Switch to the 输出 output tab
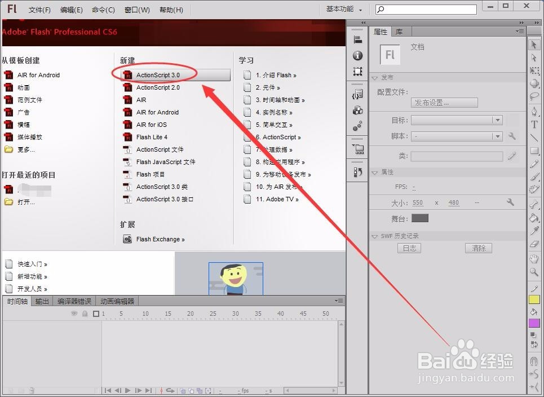544x397 pixels. point(42,301)
